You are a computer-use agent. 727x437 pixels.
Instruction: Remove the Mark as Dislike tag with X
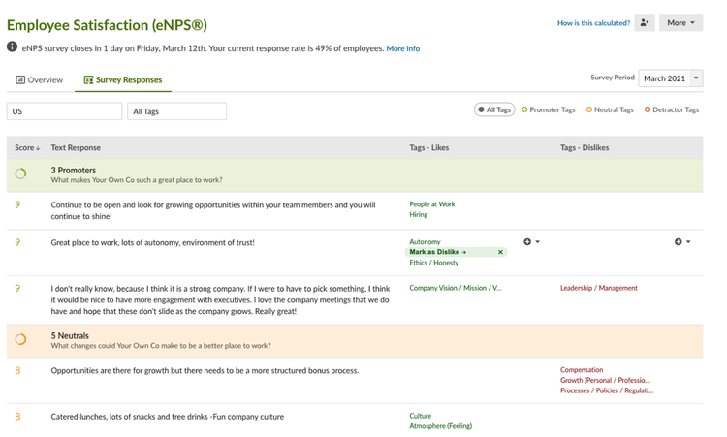click(x=500, y=252)
